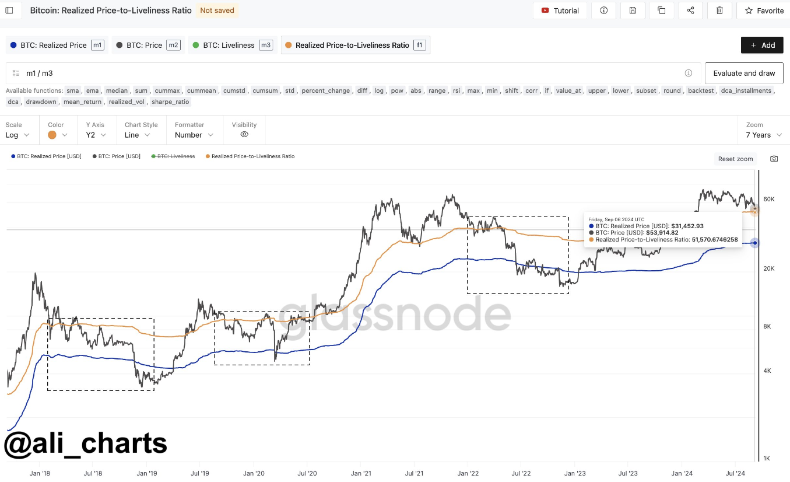The height and width of the screenshot is (482, 790).
Task: Insert the corr function
Action: click(532, 91)
